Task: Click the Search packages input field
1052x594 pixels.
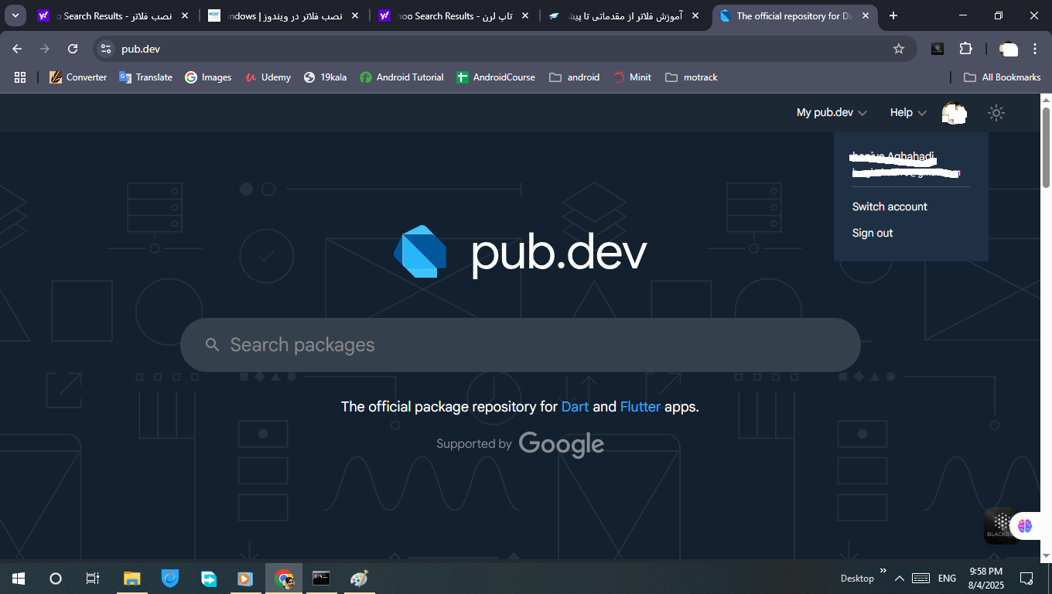Action: [520, 345]
